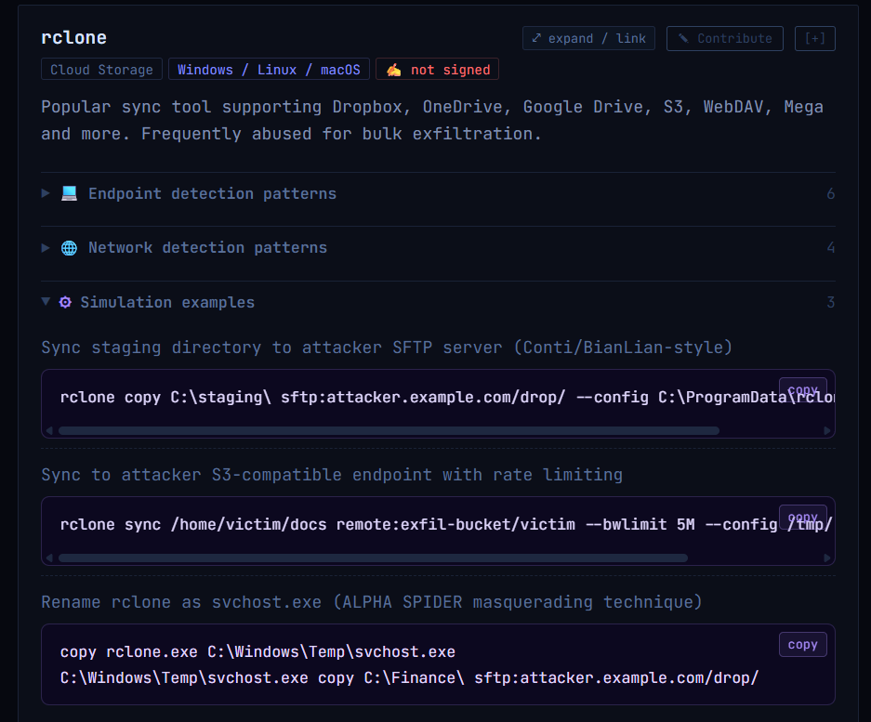
Task: Click the count 6 for Endpoint detection patterns
Action: coord(830,193)
